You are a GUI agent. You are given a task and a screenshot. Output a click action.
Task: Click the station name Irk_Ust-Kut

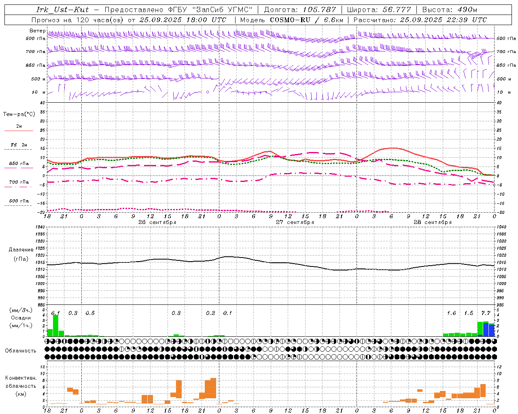tap(62, 10)
